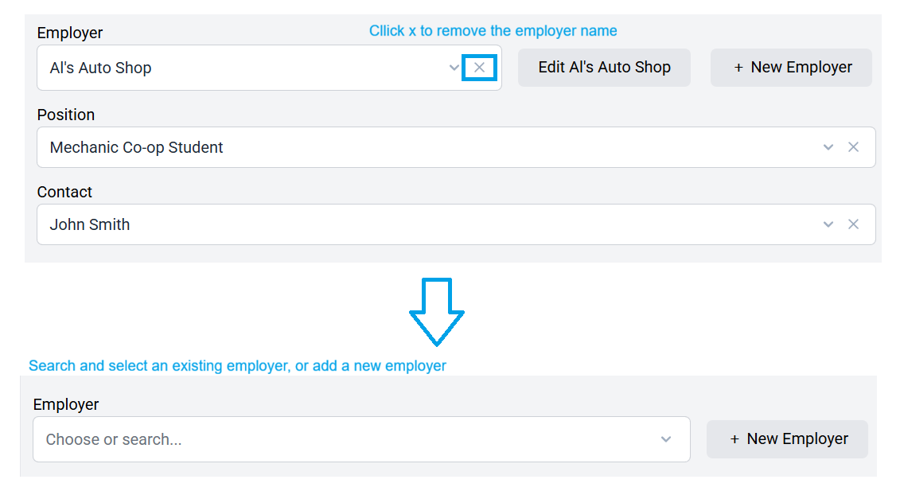This screenshot has width=900, height=491.
Task: Click the 'Search and select an existing employer' text
Action: [x=237, y=365]
